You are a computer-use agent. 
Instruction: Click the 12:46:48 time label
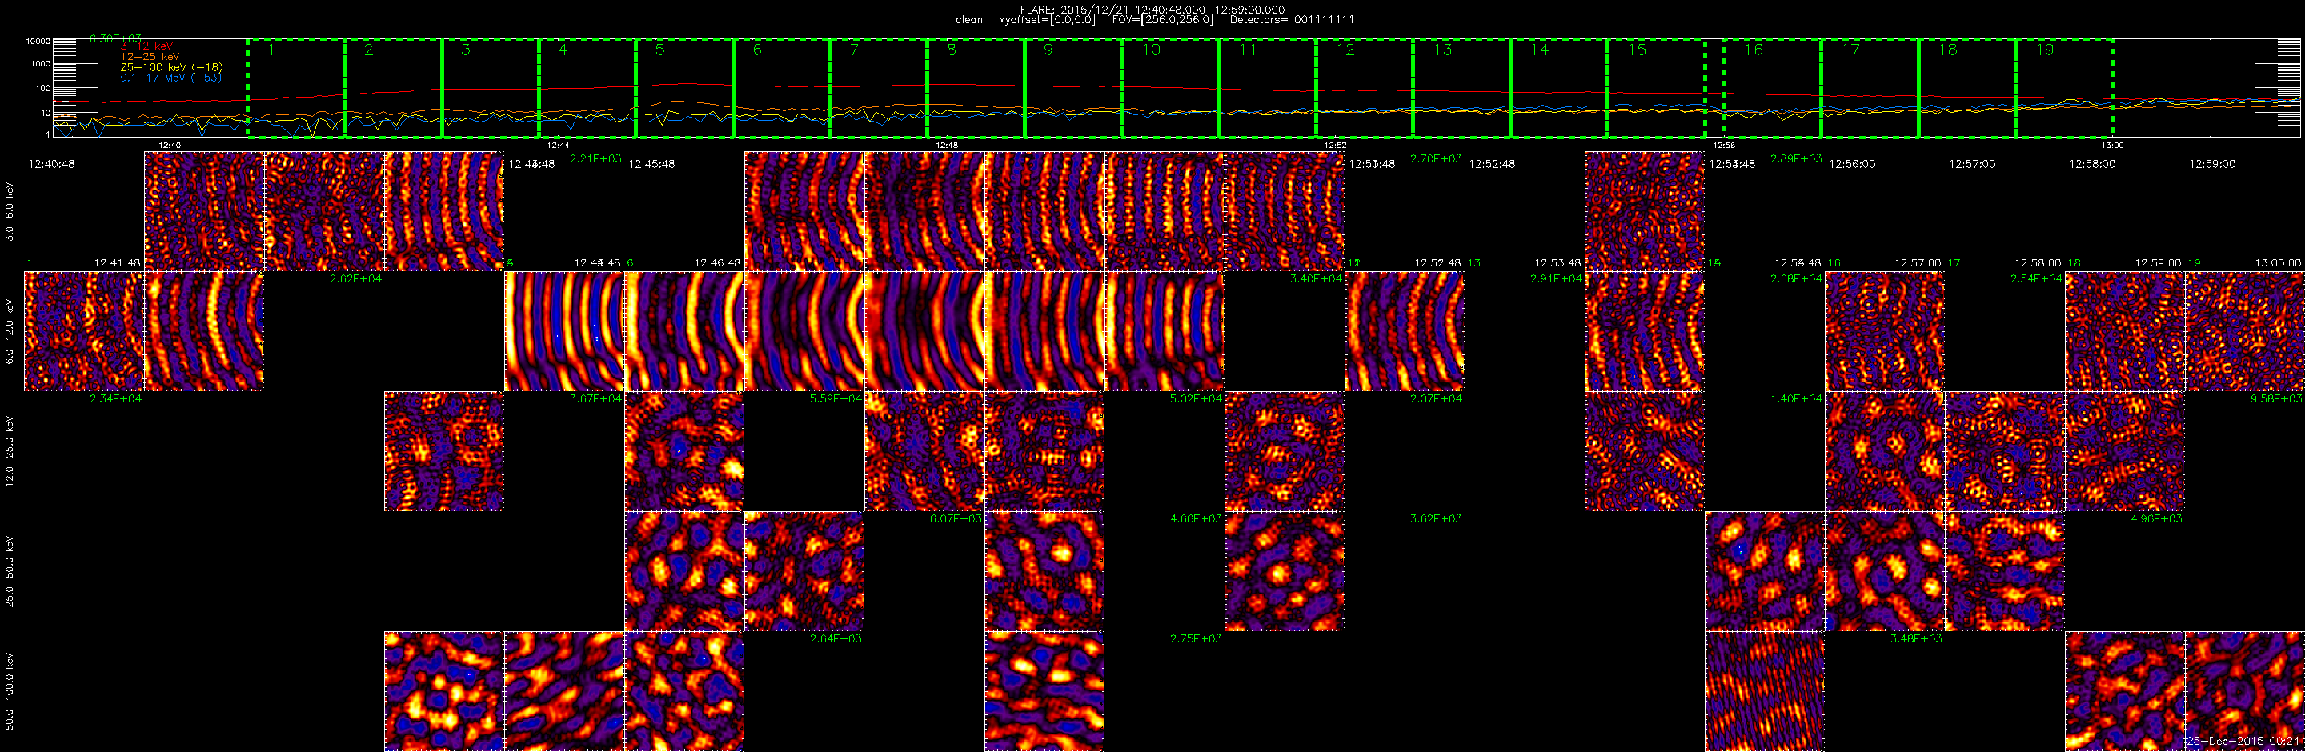pos(718,263)
